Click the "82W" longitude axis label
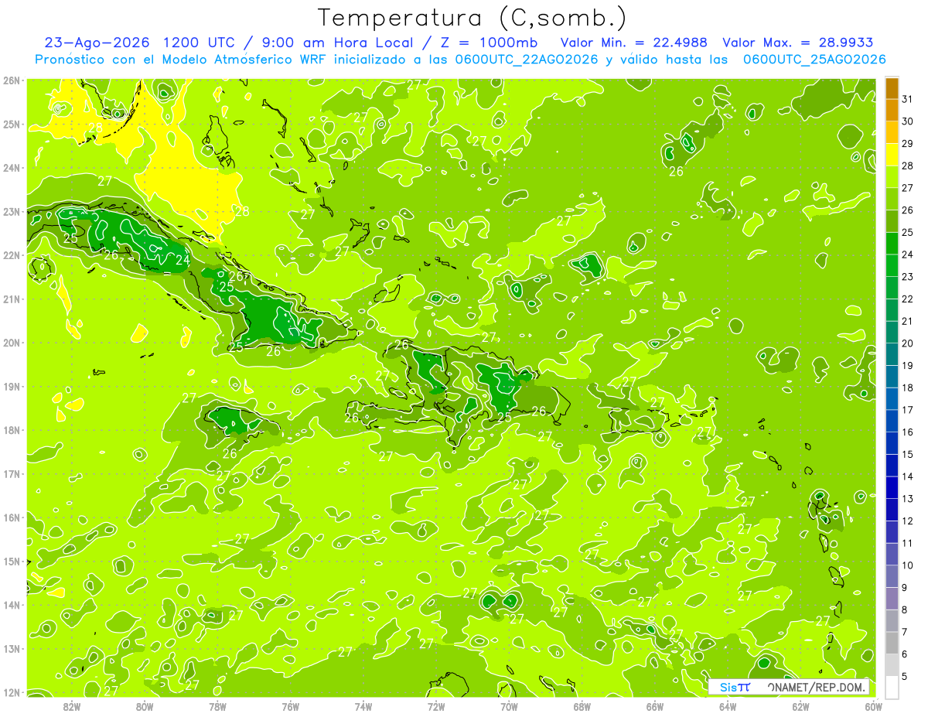This screenshot has width=928, height=717. pos(72,706)
